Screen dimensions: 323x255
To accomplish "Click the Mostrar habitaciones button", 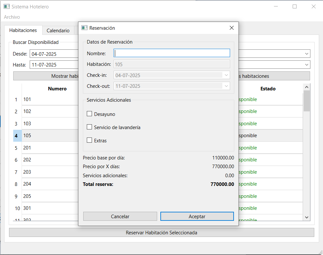I will pyautogui.click(x=46, y=76).
